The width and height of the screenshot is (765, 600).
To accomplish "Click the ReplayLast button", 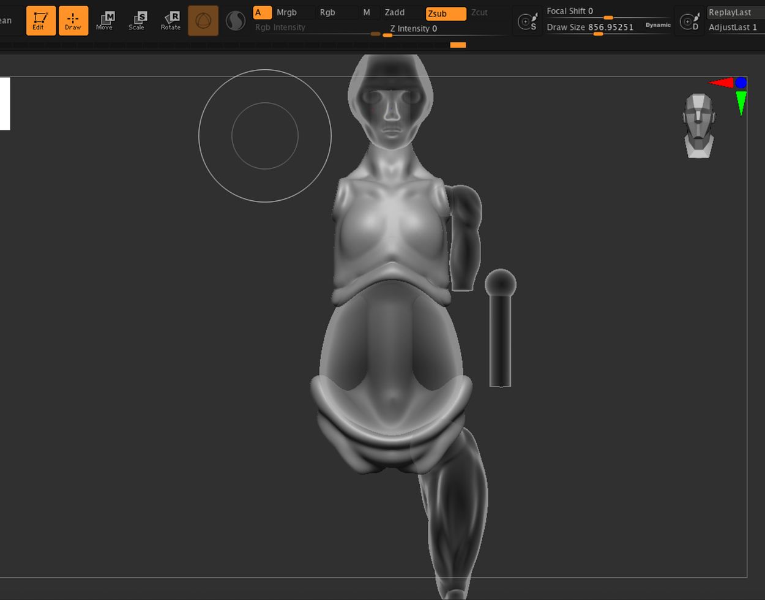I will [x=733, y=12].
